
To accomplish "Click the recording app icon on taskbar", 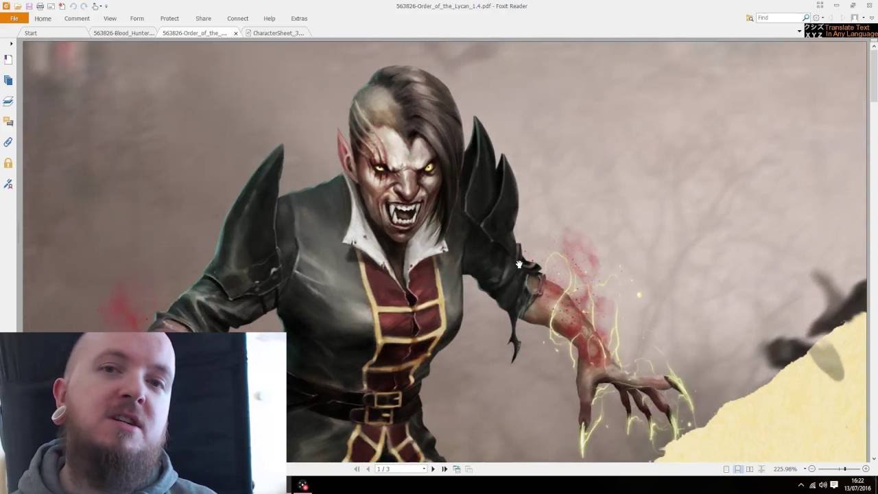I will [x=302, y=486].
